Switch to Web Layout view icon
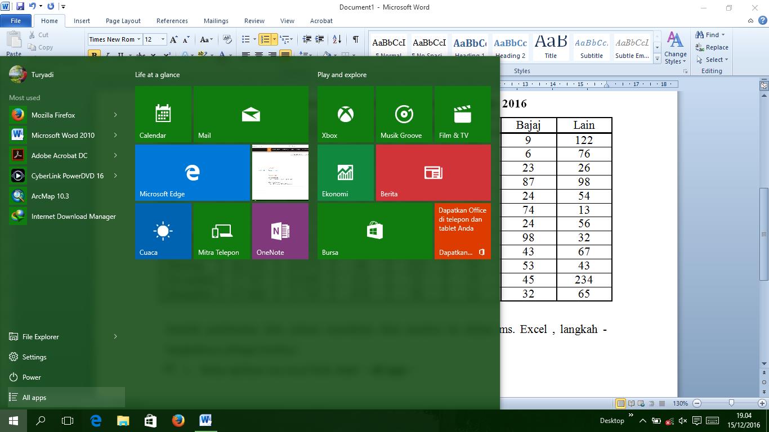This screenshot has width=769, height=432. (641, 403)
